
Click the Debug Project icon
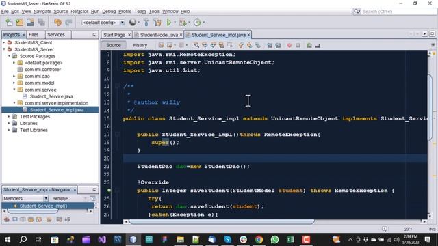[183, 23]
